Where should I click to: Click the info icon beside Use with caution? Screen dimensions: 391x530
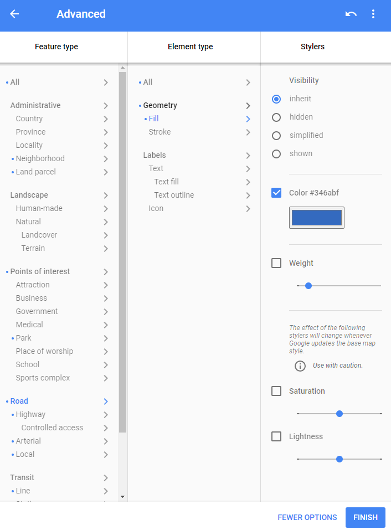(300, 366)
